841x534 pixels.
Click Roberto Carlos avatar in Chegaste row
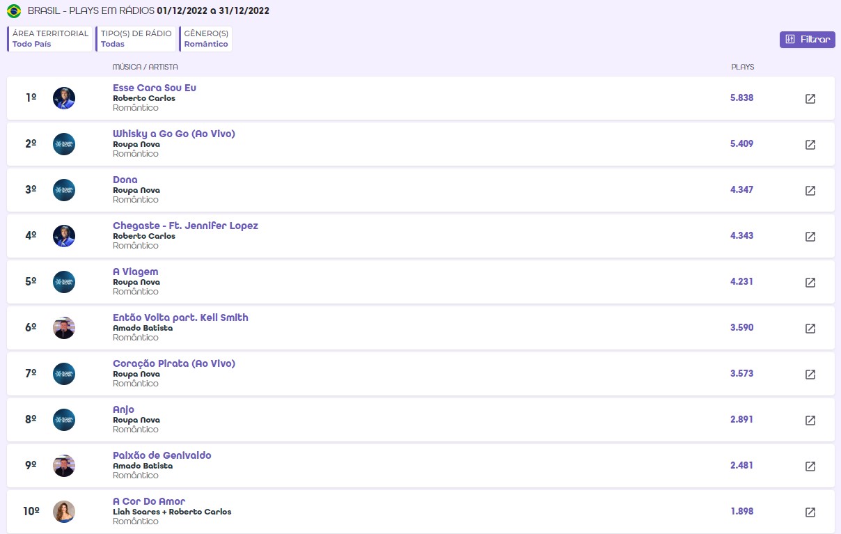click(64, 236)
